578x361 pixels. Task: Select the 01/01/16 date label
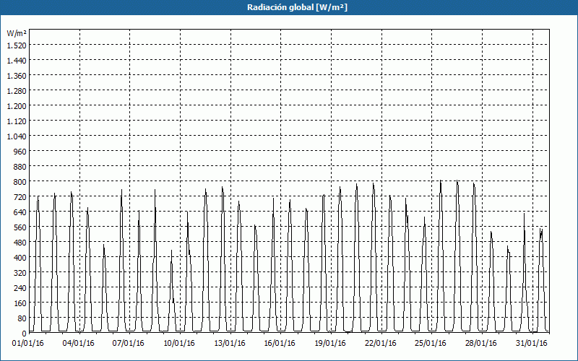tap(29, 343)
